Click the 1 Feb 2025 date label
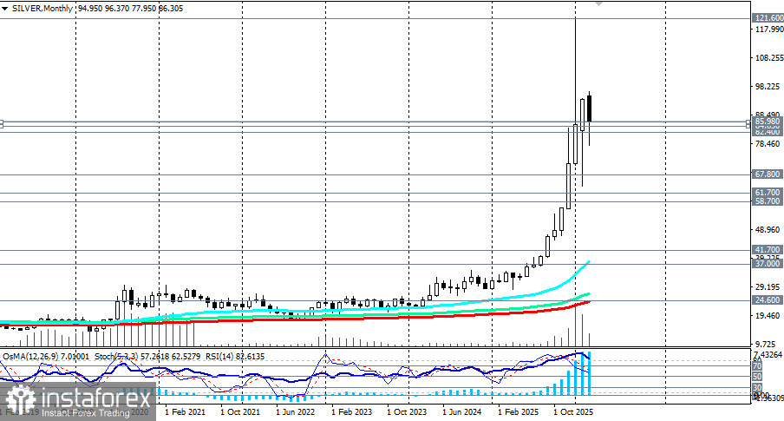784x421 pixels. tap(518, 412)
